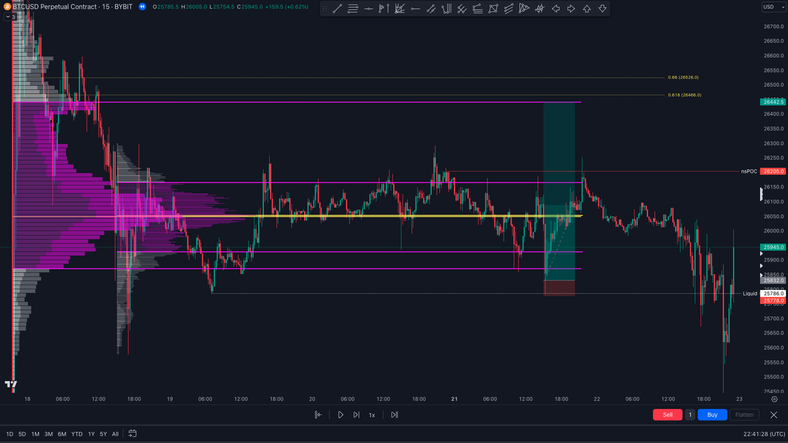Click the Liquid line label near 25786.0
This screenshot has width=788, height=443.
click(x=750, y=293)
